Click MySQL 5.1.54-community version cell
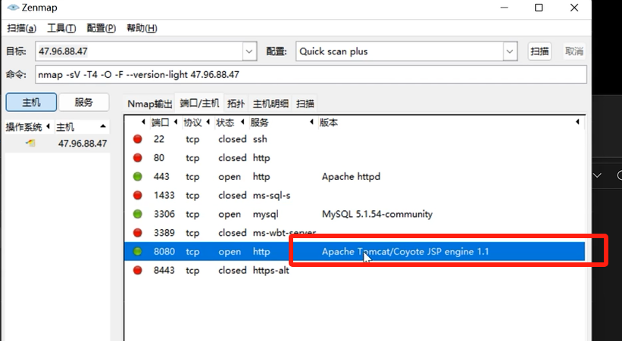Screen dimensions: 622x341 377,214
